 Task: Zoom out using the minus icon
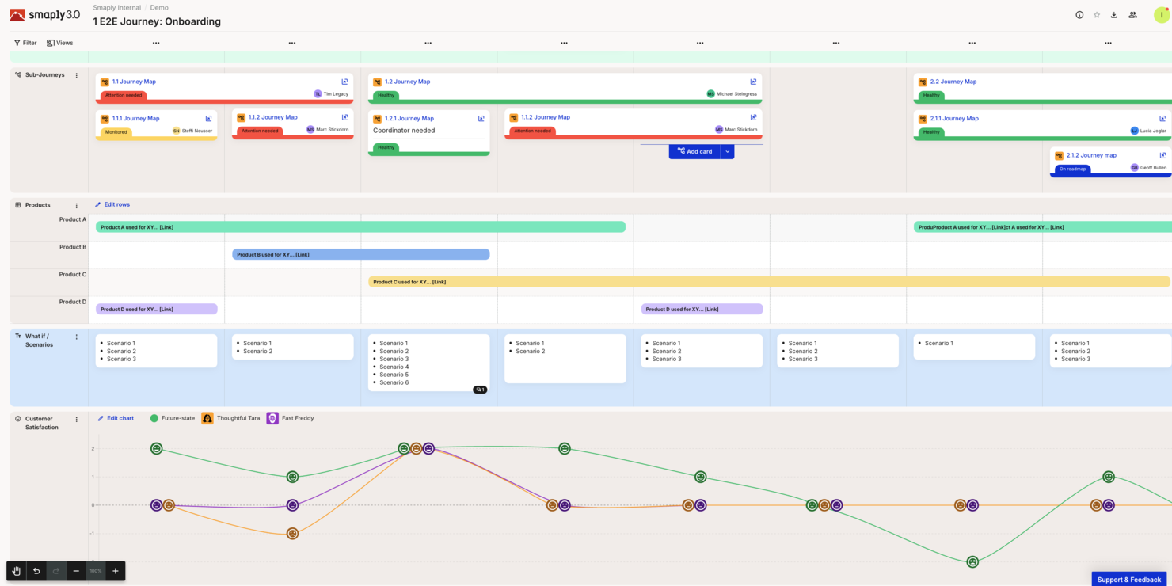point(76,570)
